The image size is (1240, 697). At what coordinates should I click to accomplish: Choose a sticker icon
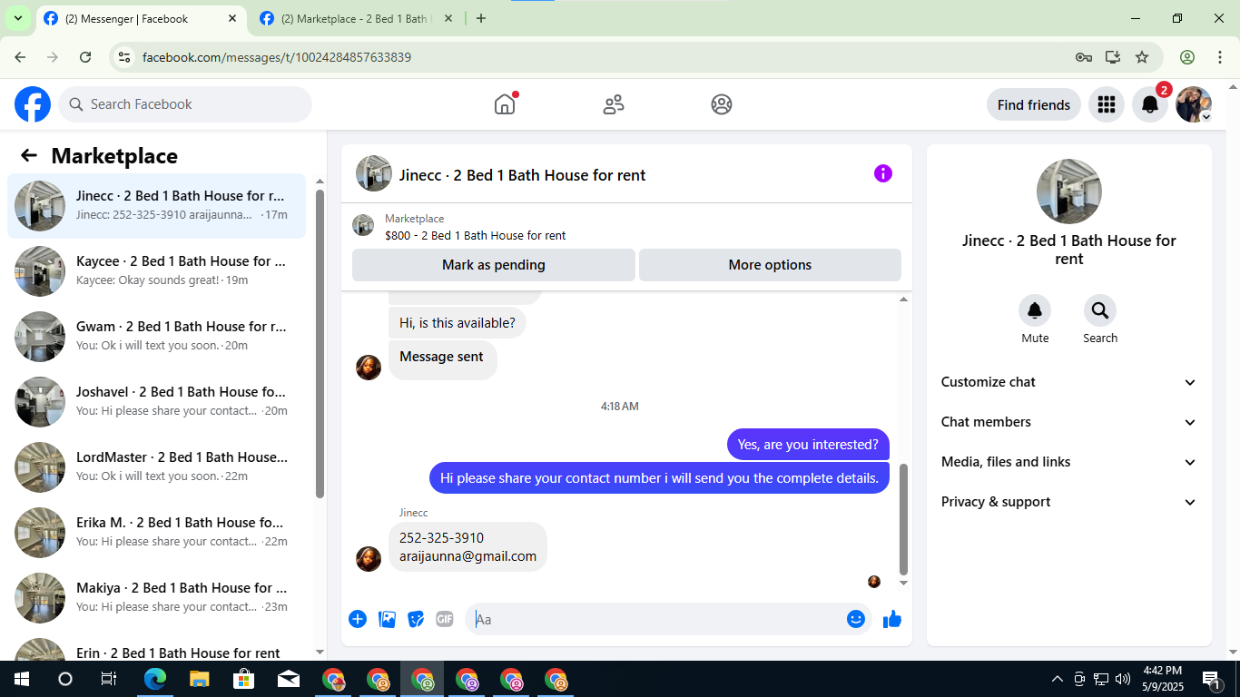coord(416,619)
